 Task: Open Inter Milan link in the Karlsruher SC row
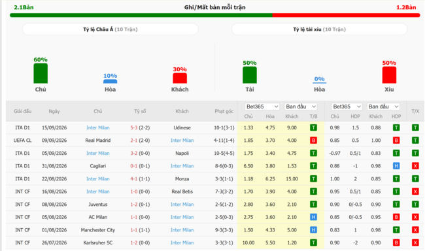182,243
